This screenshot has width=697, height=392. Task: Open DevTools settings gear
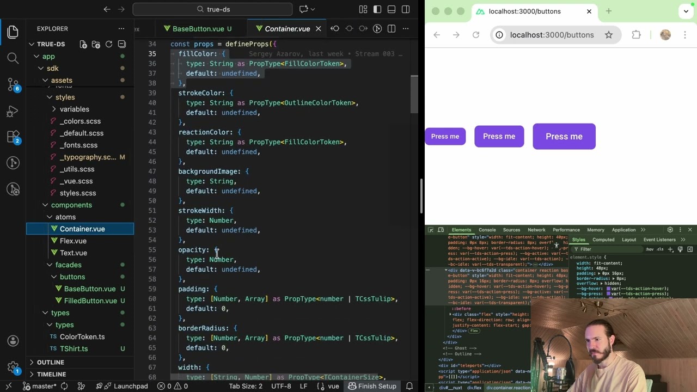coord(670,230)
